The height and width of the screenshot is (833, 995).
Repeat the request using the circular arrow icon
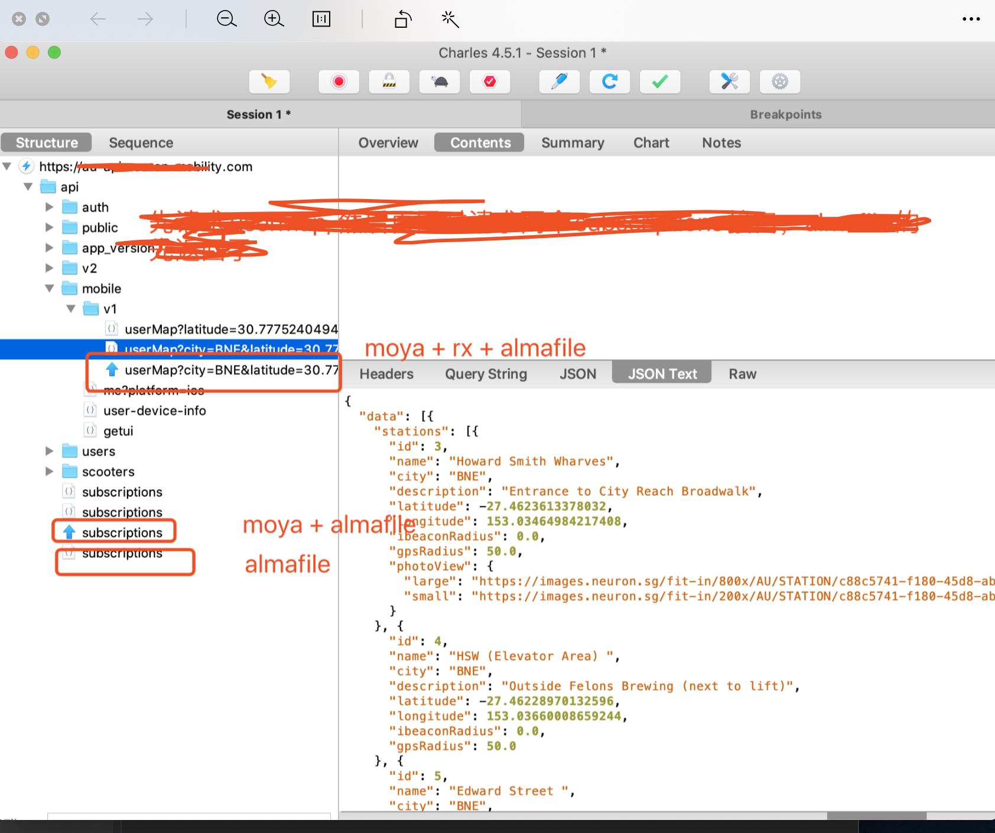click(609, 82)
